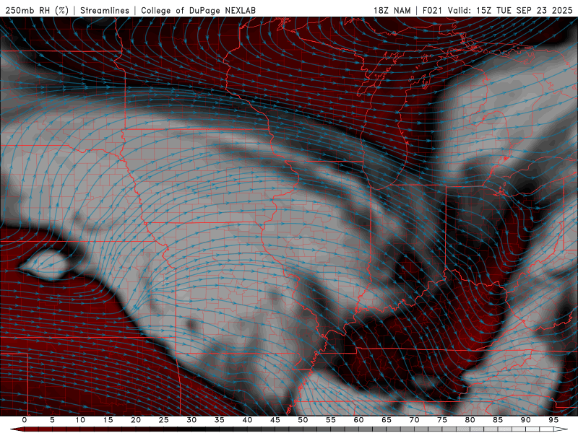
Task: Click the '90' label on the color scale
Action: tap(525, 420)
